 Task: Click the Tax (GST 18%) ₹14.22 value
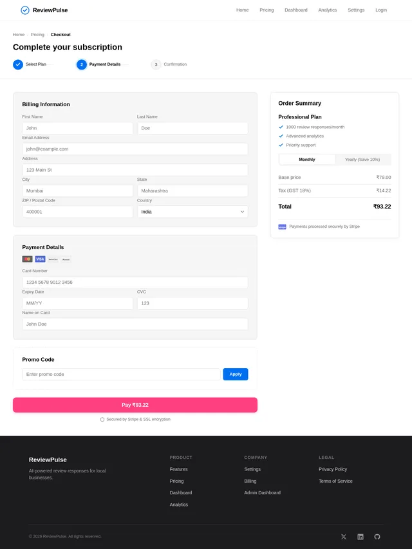click(384, 191)
